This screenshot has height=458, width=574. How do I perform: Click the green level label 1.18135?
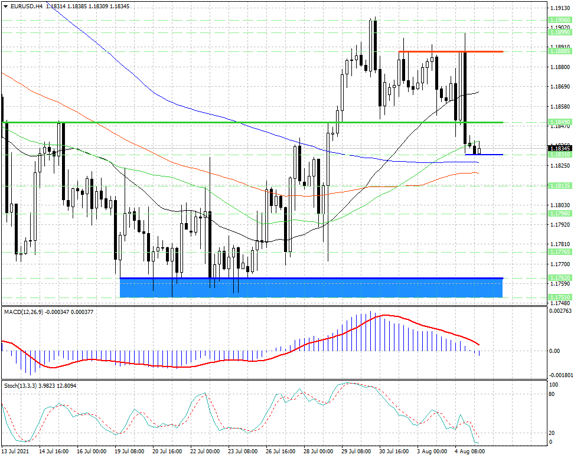[560, 186]
